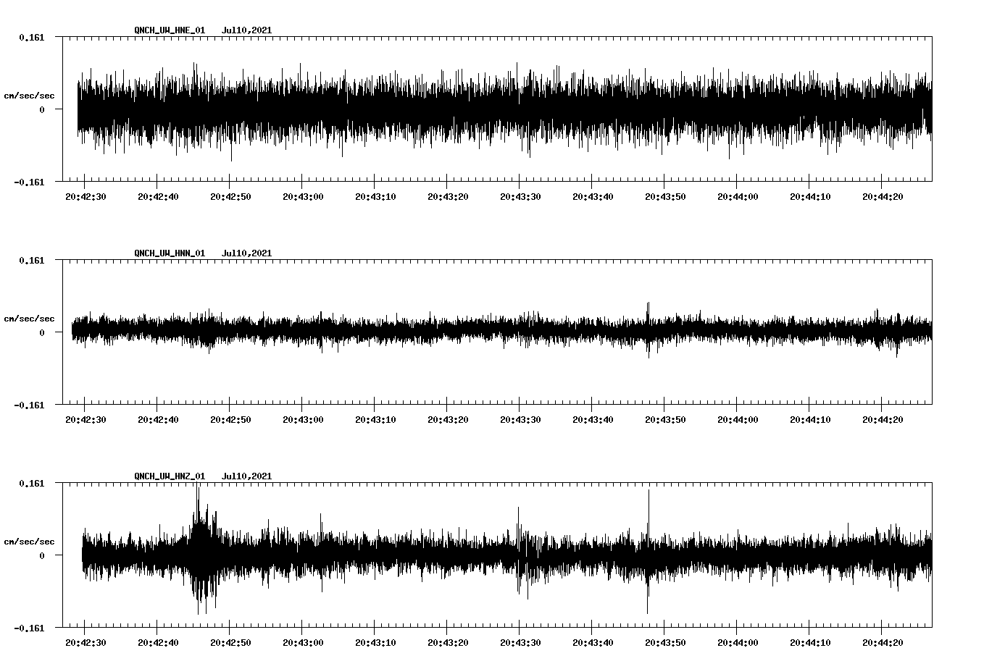984x669 pixels.
Task: Select the 20:42:50 time label under HNZ plot
Action: tap(230, 642)
